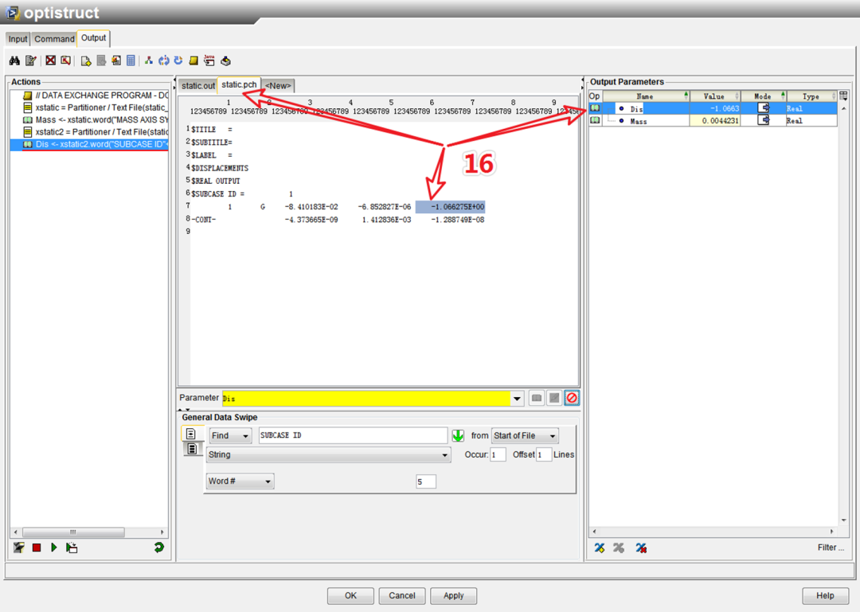
Task: Click the binoculars find icon in toolbar
Action: [x=15, y=60]
